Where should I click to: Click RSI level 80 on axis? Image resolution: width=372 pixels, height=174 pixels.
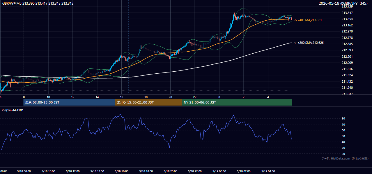click(x=343, y=119)
